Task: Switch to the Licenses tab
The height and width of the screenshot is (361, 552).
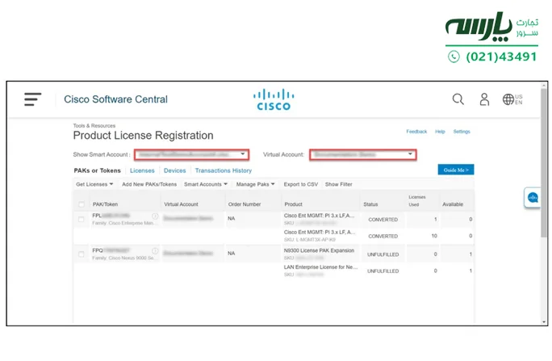Action: pos(142,170)
